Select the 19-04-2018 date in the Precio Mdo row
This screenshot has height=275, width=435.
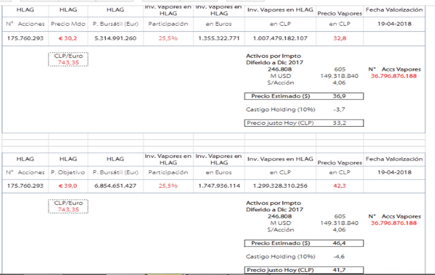394,24
